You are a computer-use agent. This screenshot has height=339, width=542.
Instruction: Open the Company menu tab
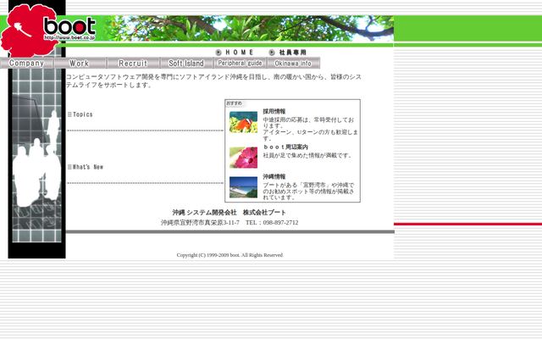pos(26,64)
